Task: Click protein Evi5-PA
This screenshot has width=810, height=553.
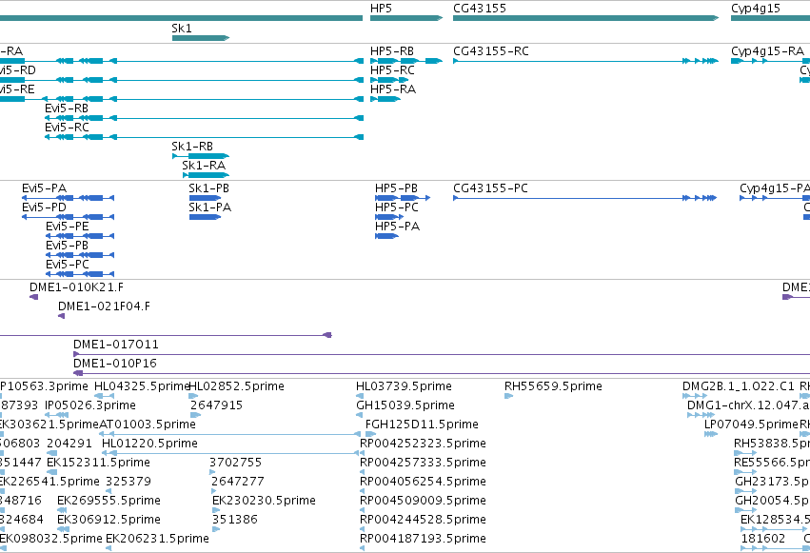Action: [x=68, y=198]
